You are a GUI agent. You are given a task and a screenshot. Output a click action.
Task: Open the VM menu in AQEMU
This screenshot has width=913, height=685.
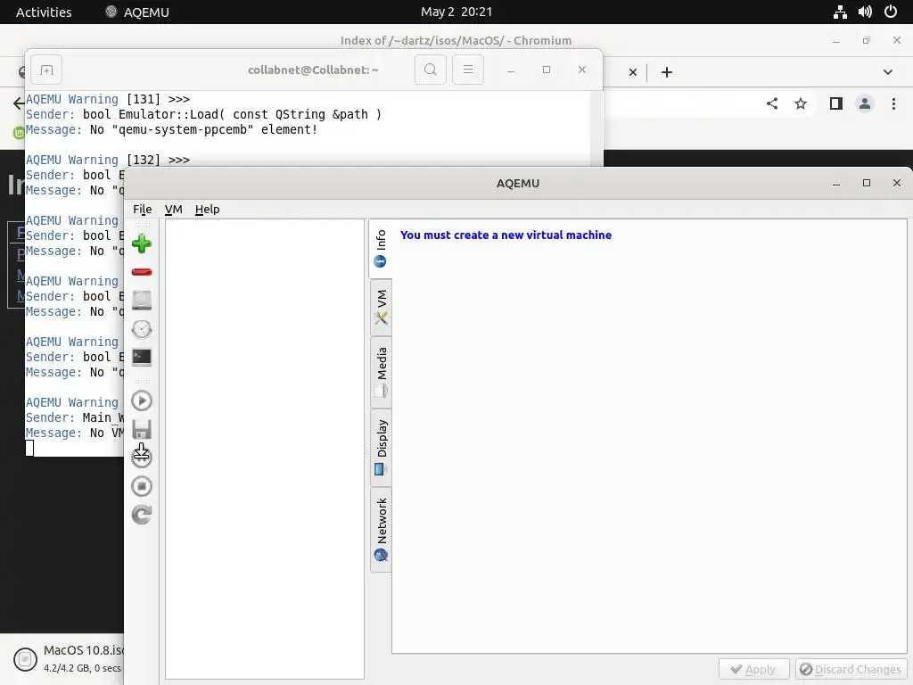(173, 209)
